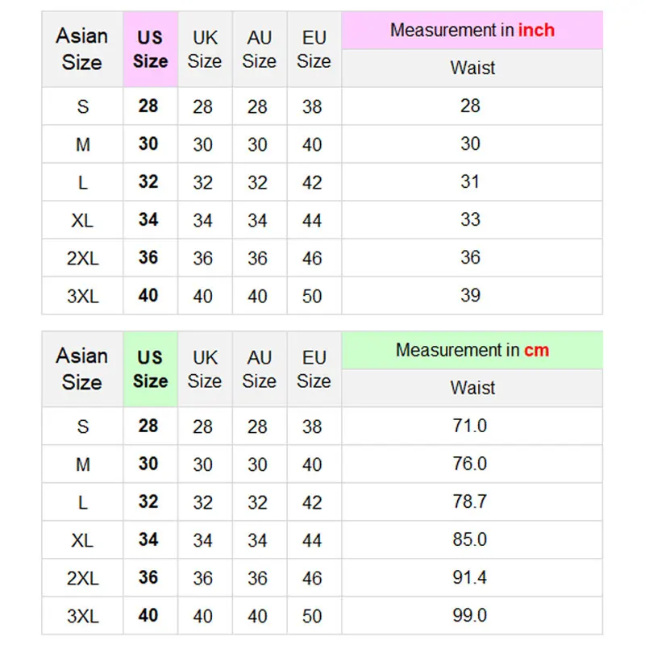This screenshot has width=645, height=645.
Task: Click the Waist header in inch table
Action: pos(472,68)
